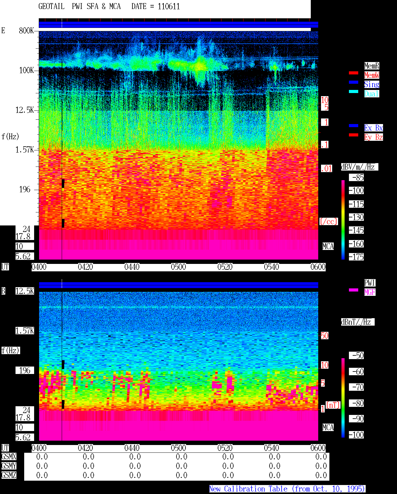Click the dBnT/√Hz color scale bar

[x=343, y=398]
